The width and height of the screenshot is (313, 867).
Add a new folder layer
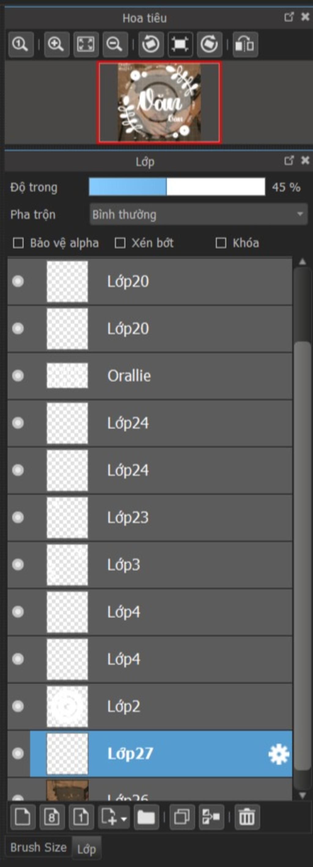click(x=146, y=816)
